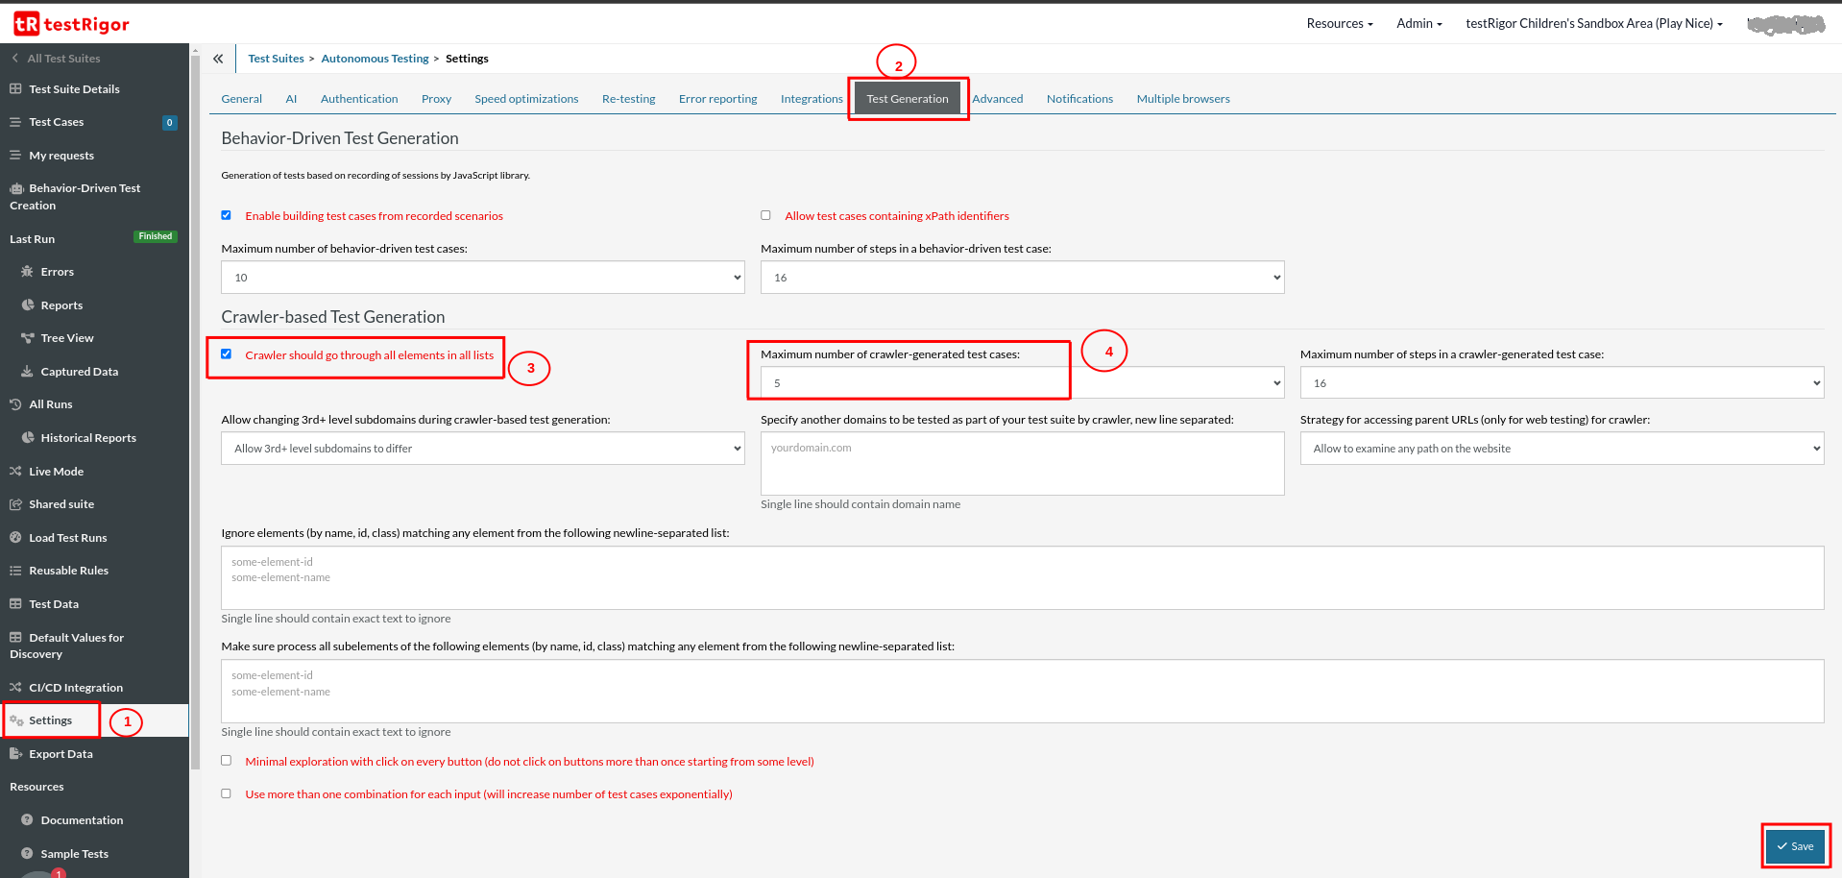Open Captured Data via download icon
The image size is (1842, 878).
coord(27,372)
